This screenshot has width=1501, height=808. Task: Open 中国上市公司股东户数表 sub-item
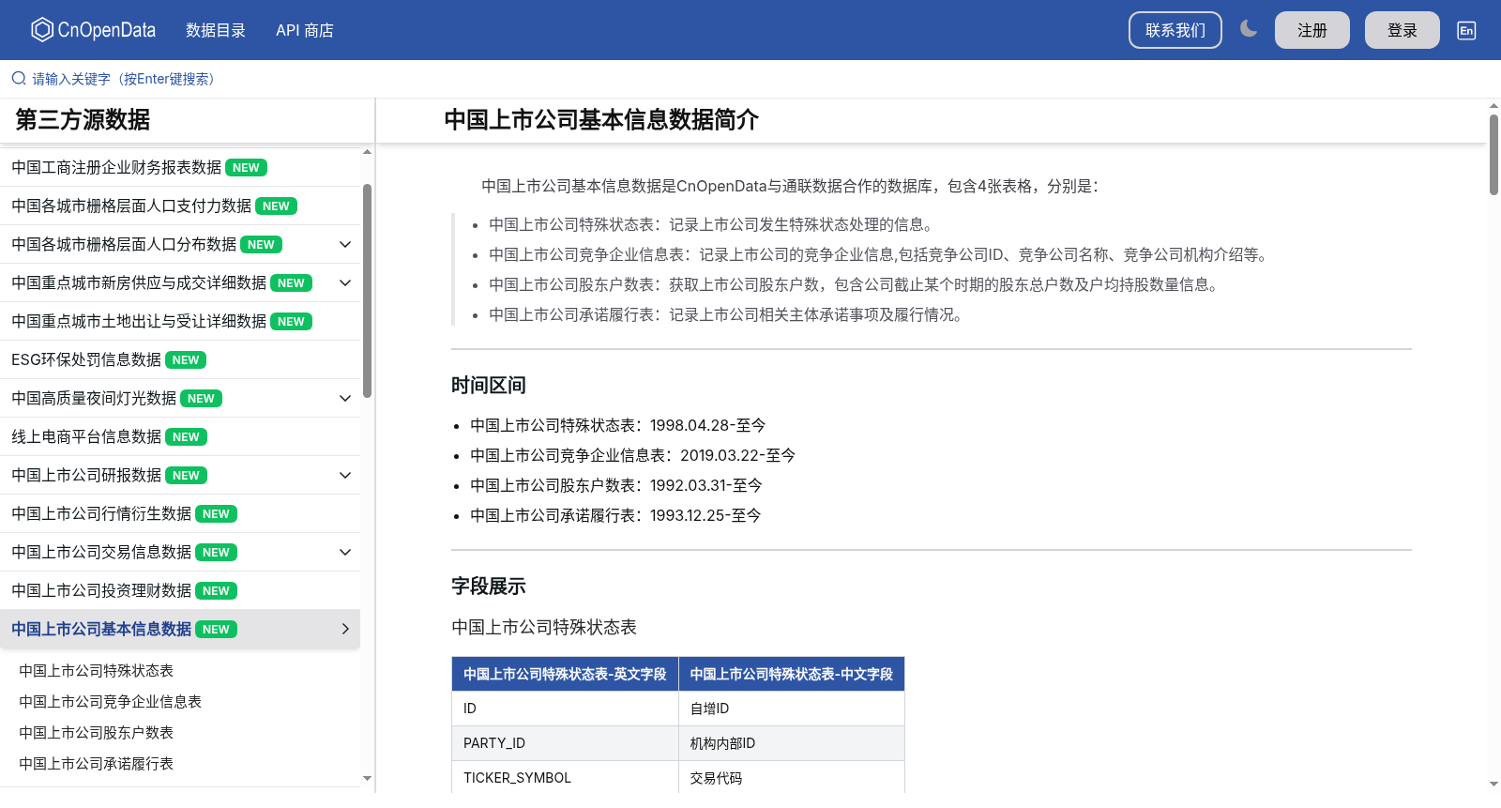(96, 732)
